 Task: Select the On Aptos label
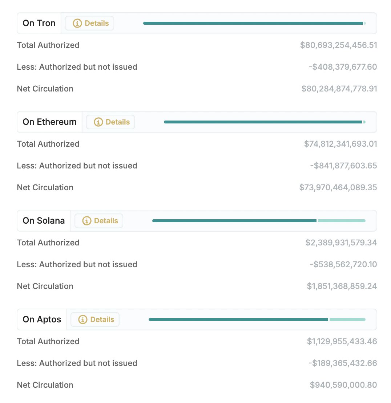tap(42, 319)
